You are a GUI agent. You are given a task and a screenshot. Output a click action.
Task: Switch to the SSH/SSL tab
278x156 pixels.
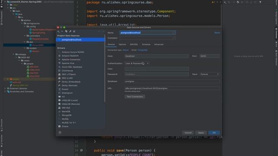[x=134, y=44]
